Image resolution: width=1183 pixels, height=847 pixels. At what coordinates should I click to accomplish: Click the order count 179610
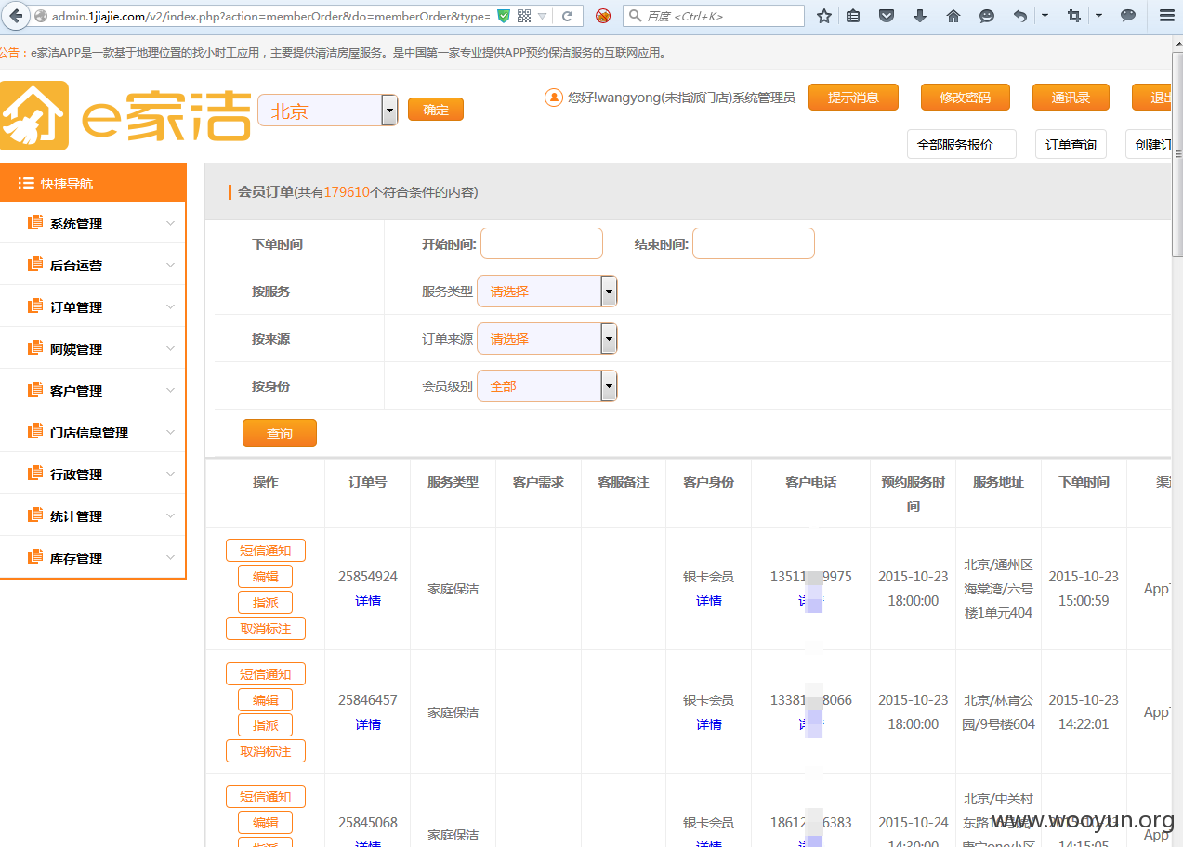tap(347, 192)
